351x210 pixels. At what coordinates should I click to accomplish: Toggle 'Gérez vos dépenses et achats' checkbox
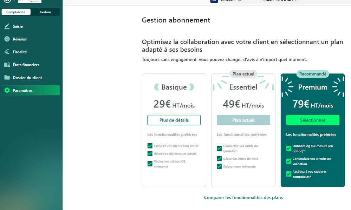[x=150, y=153]
